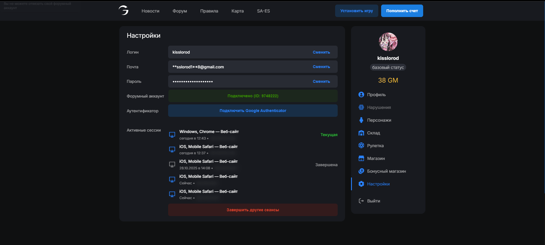Click the Магазин storefront icon
Viewport: 545px width, 245px height.
pos(361,159)
